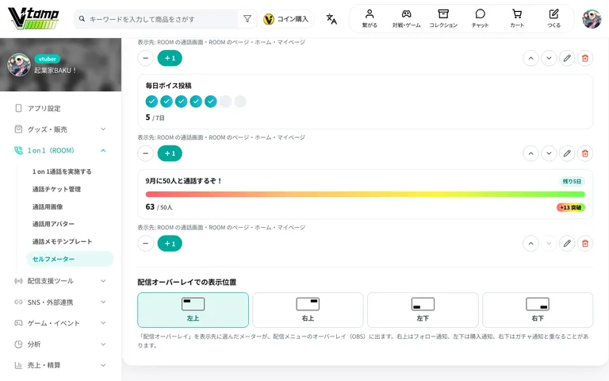
Task: Open the つくる create icon
Action: click(553, 19)
